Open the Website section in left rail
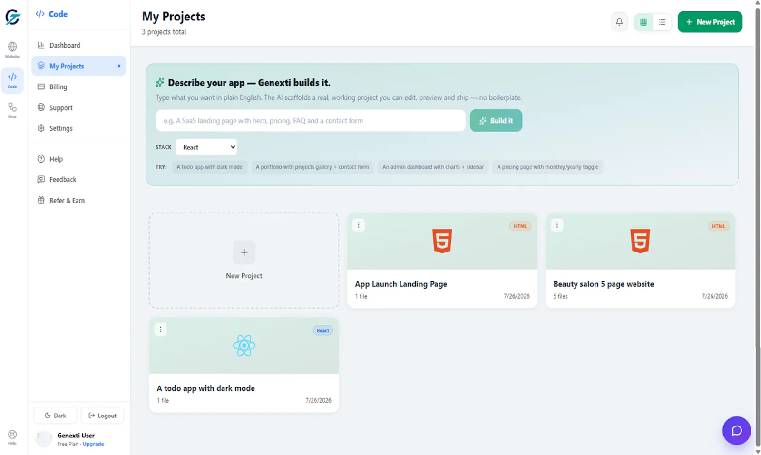This screenshot has width=761, height=455. [12, 49]
